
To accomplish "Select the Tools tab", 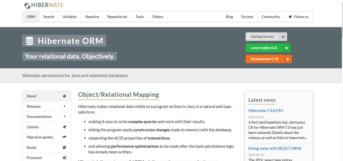I will tap(140, 17).
